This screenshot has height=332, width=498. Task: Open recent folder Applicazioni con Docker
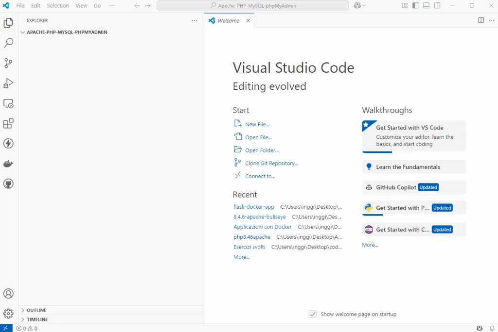tap(262, 227)
